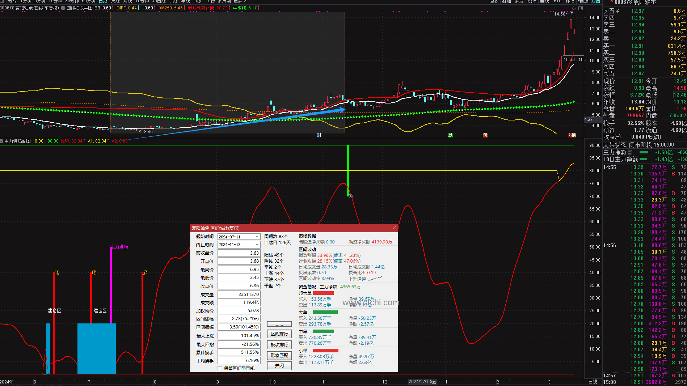The width and height of the screenshot is (687, 386).
Task: Click the round chevron icon beside 襄阳轴承 title
Action: tap(63, 8)
